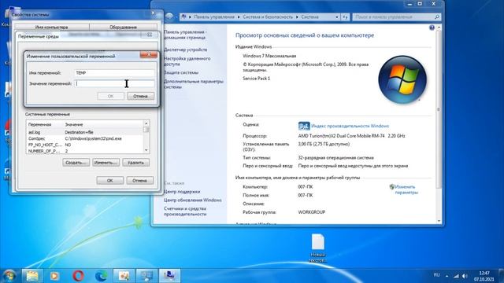Click the system variables list scroll-up arrow
The width and height of the screenshot is (504, 283).
pos(146,123)
